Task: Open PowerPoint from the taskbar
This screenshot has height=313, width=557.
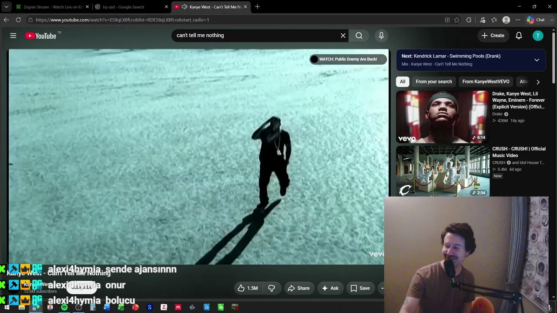Action: point(135,307)
